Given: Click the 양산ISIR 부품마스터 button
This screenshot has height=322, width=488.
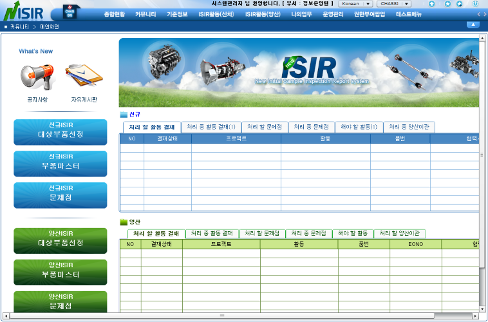Looking at the screenshot, I should (x=61, y=272).
